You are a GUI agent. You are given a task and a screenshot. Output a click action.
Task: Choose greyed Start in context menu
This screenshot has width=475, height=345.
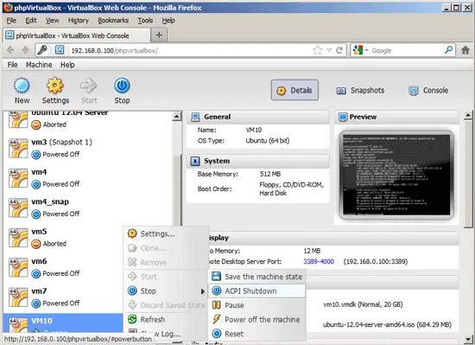(x=166, y=277)
